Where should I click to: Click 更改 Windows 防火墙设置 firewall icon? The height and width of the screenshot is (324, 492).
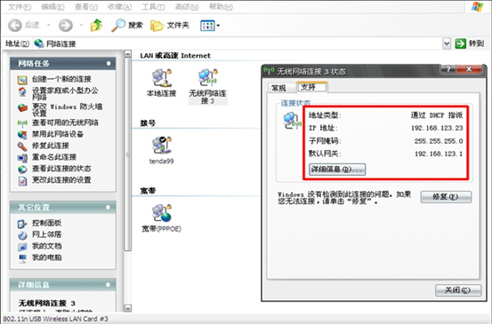[22, 107]
